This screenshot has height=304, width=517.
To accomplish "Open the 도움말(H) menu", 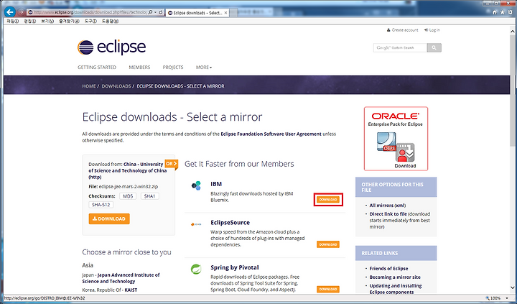I will 110,21.
